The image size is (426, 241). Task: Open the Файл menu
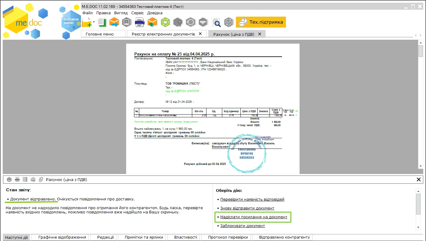88,13
